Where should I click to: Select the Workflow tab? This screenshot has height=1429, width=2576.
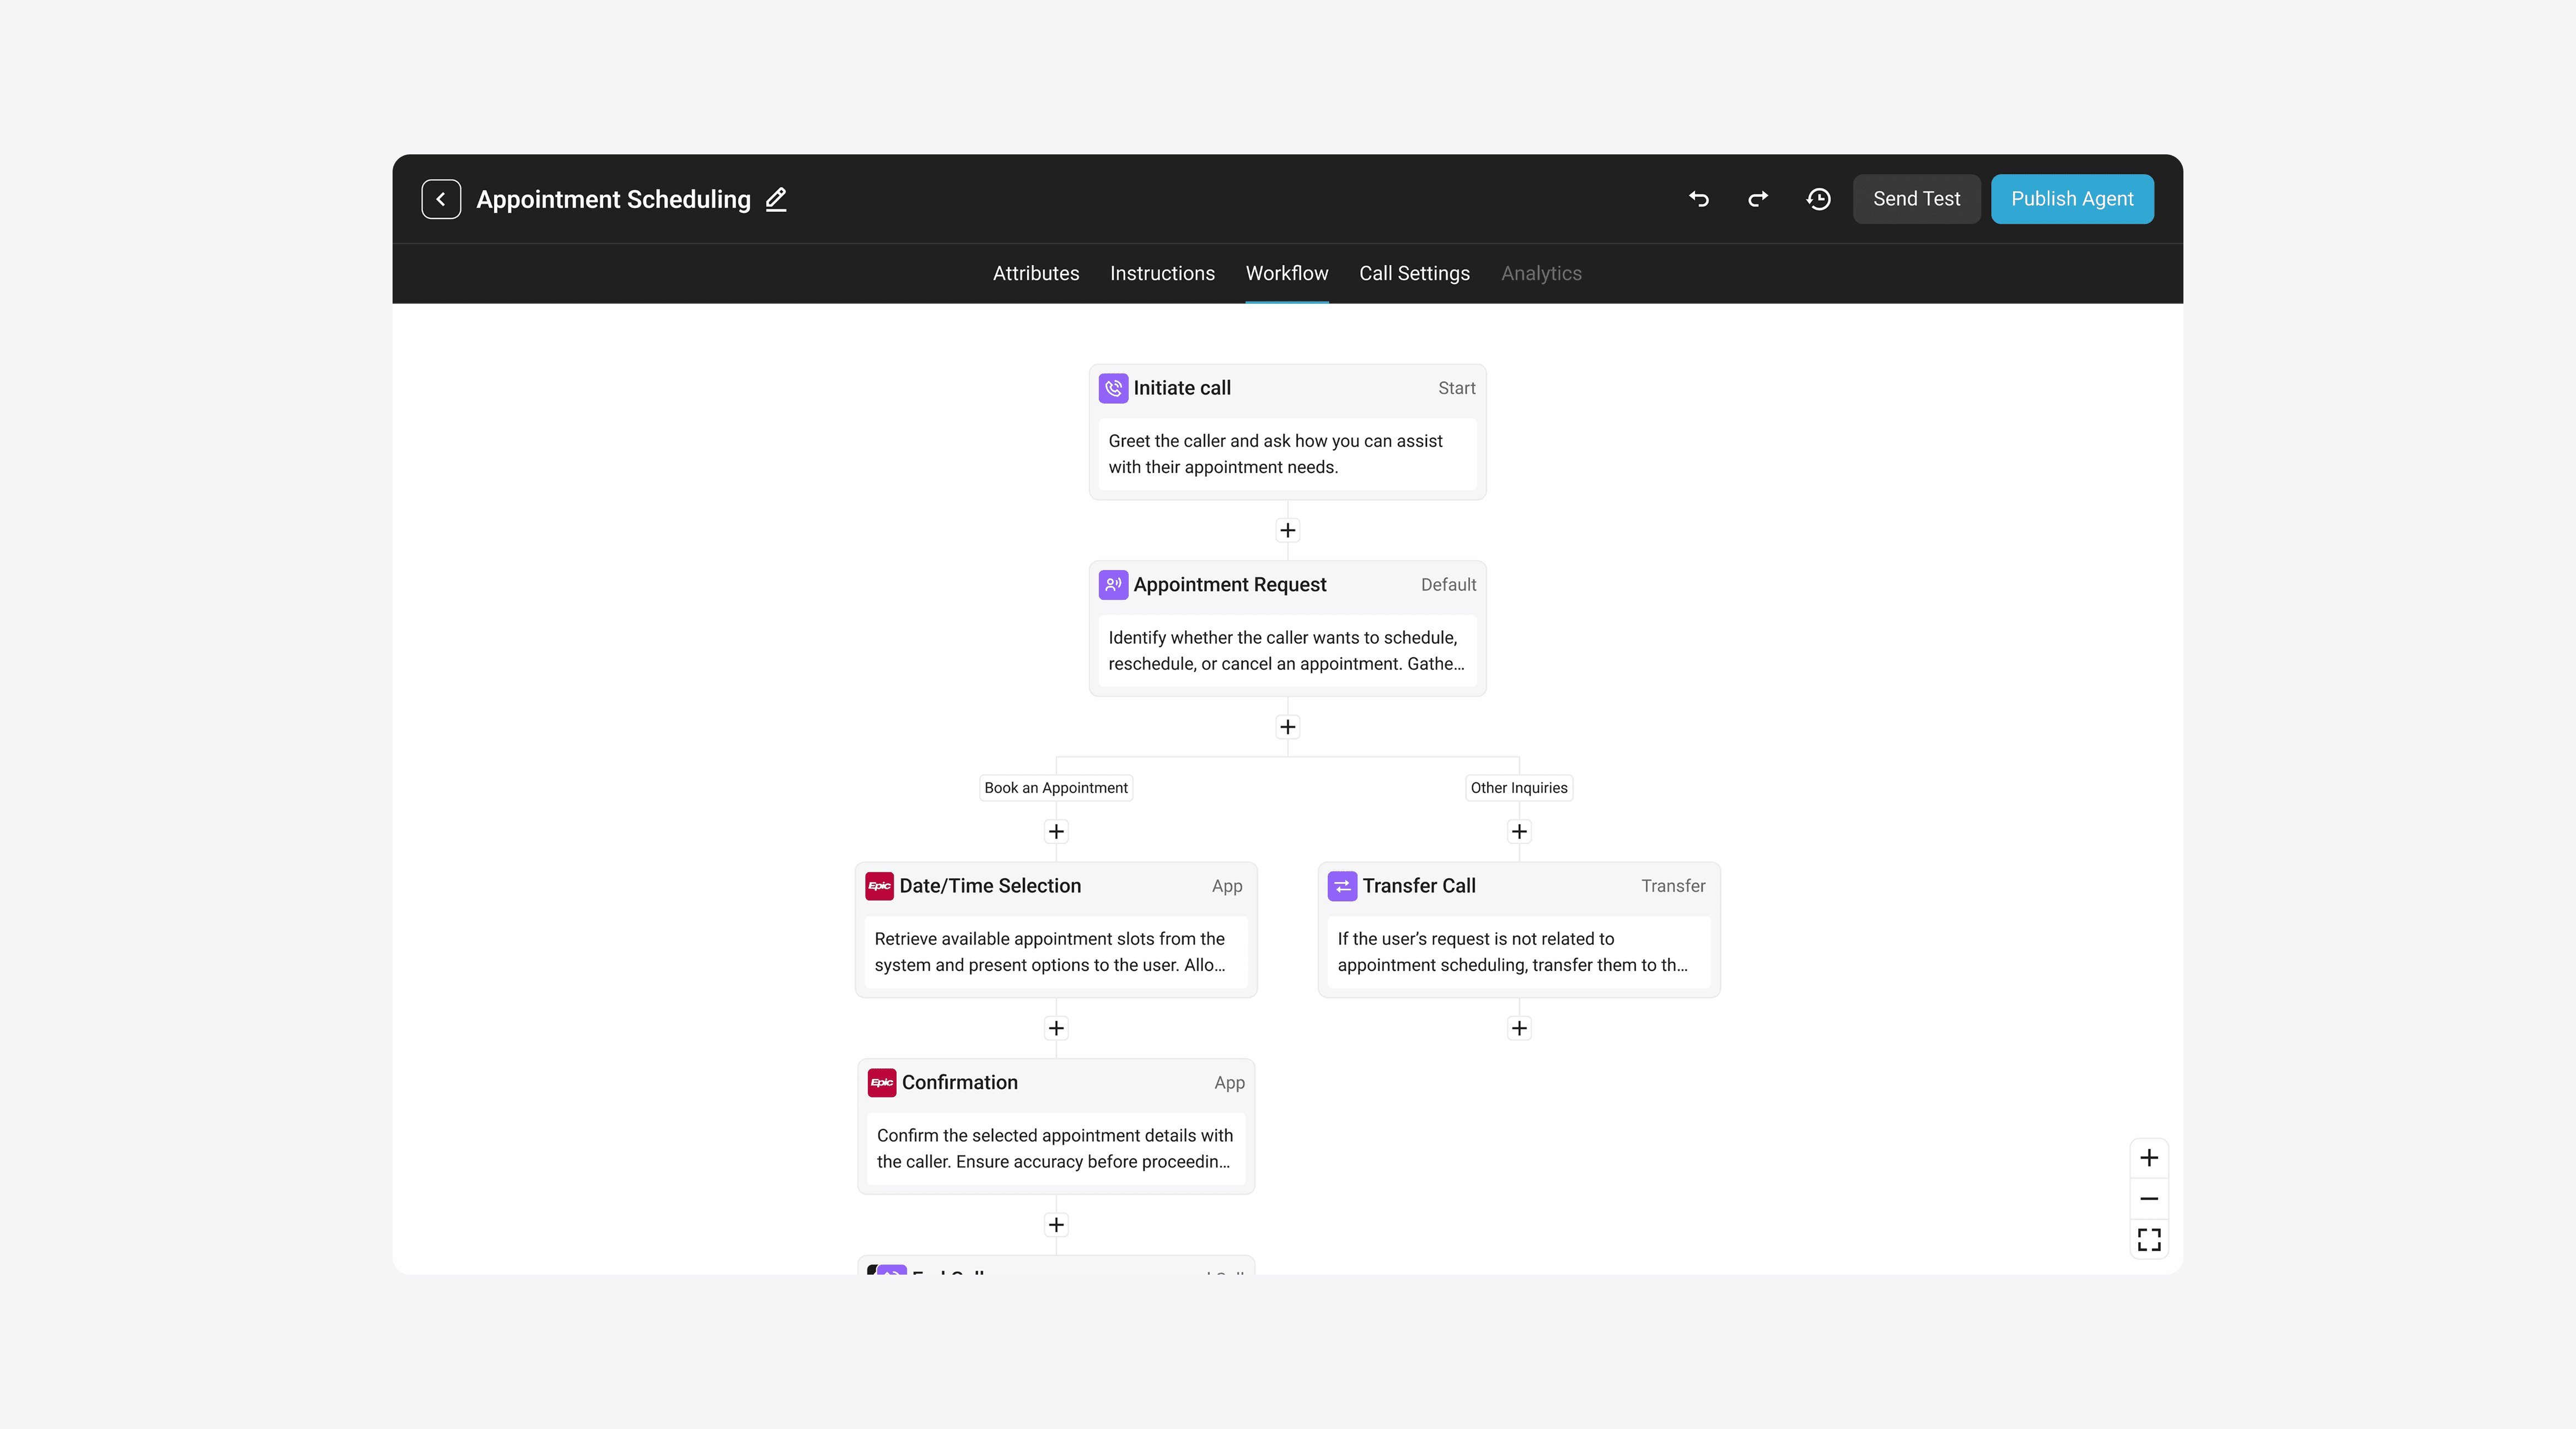pos(1287,273)
